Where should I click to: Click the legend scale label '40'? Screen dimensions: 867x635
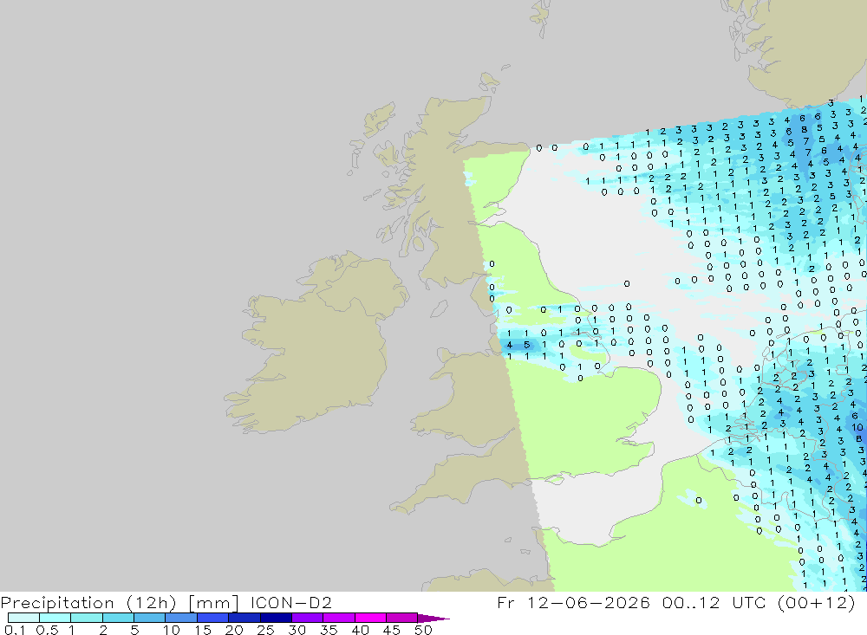click(x=360, y=630)
